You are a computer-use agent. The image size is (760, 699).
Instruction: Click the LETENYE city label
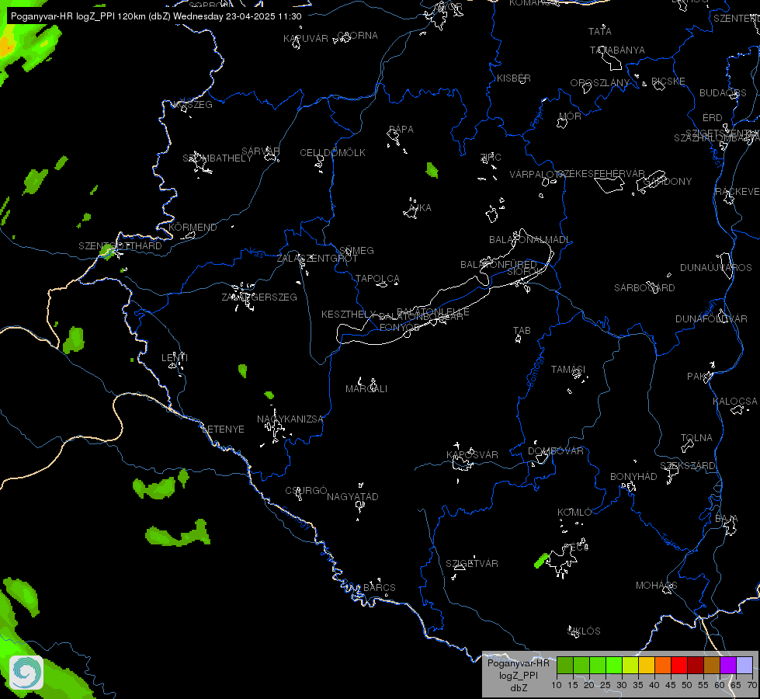point(223,429)
